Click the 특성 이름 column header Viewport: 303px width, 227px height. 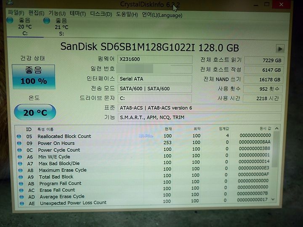[45, 129]
